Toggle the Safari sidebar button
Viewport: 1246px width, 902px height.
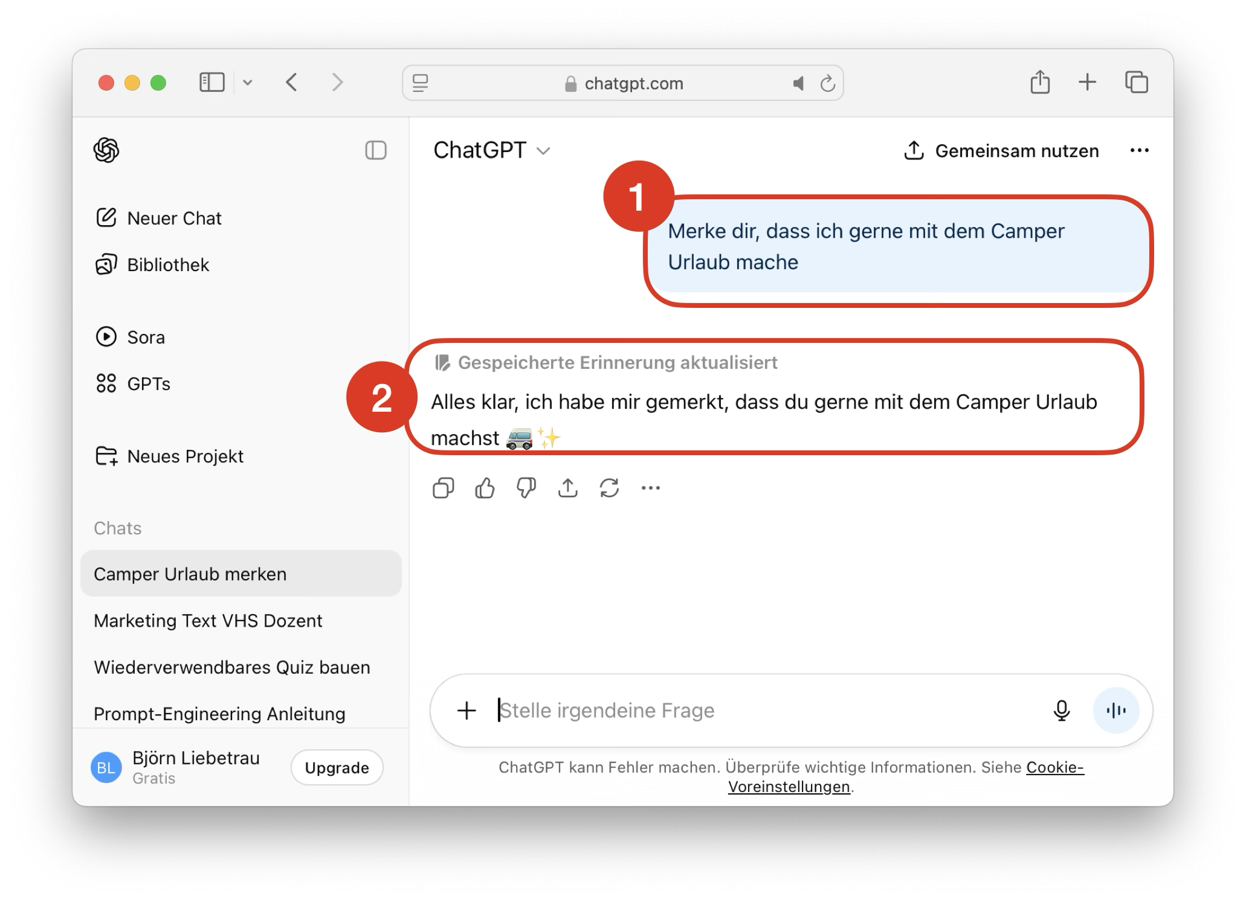(x=211, y=82)
